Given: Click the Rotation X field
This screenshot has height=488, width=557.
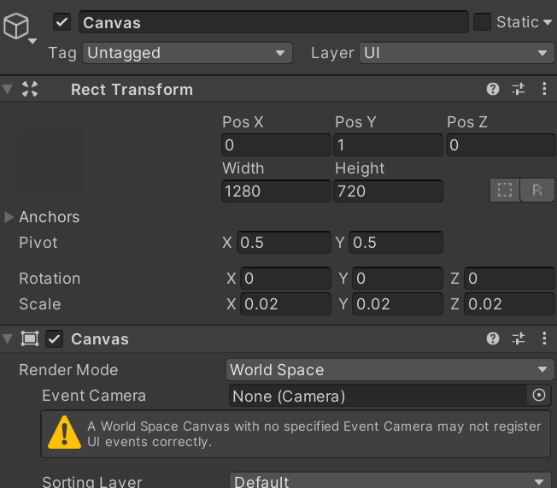Looking at the screenshot, I should pos(285,279).
